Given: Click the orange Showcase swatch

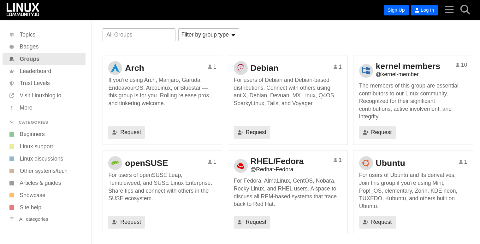Looking at the screenshot, I should (12, 195).
